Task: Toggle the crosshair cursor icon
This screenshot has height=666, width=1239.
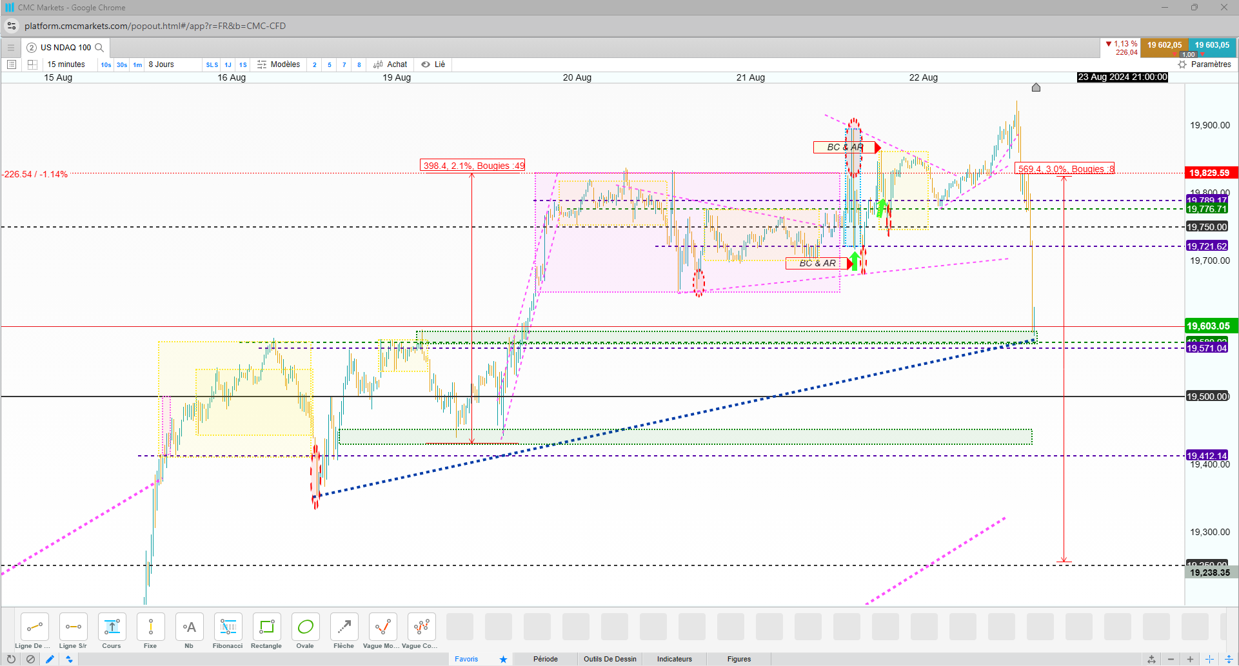Action: point(1209,659)
